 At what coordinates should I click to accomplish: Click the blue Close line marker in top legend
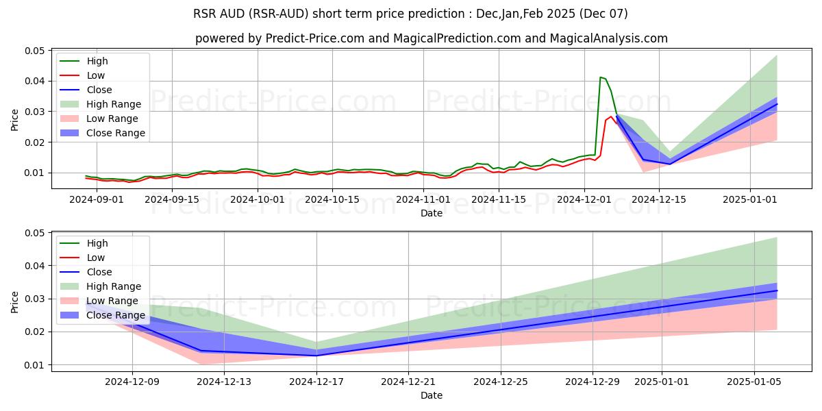pyautogui.click(x=70, y=90)
